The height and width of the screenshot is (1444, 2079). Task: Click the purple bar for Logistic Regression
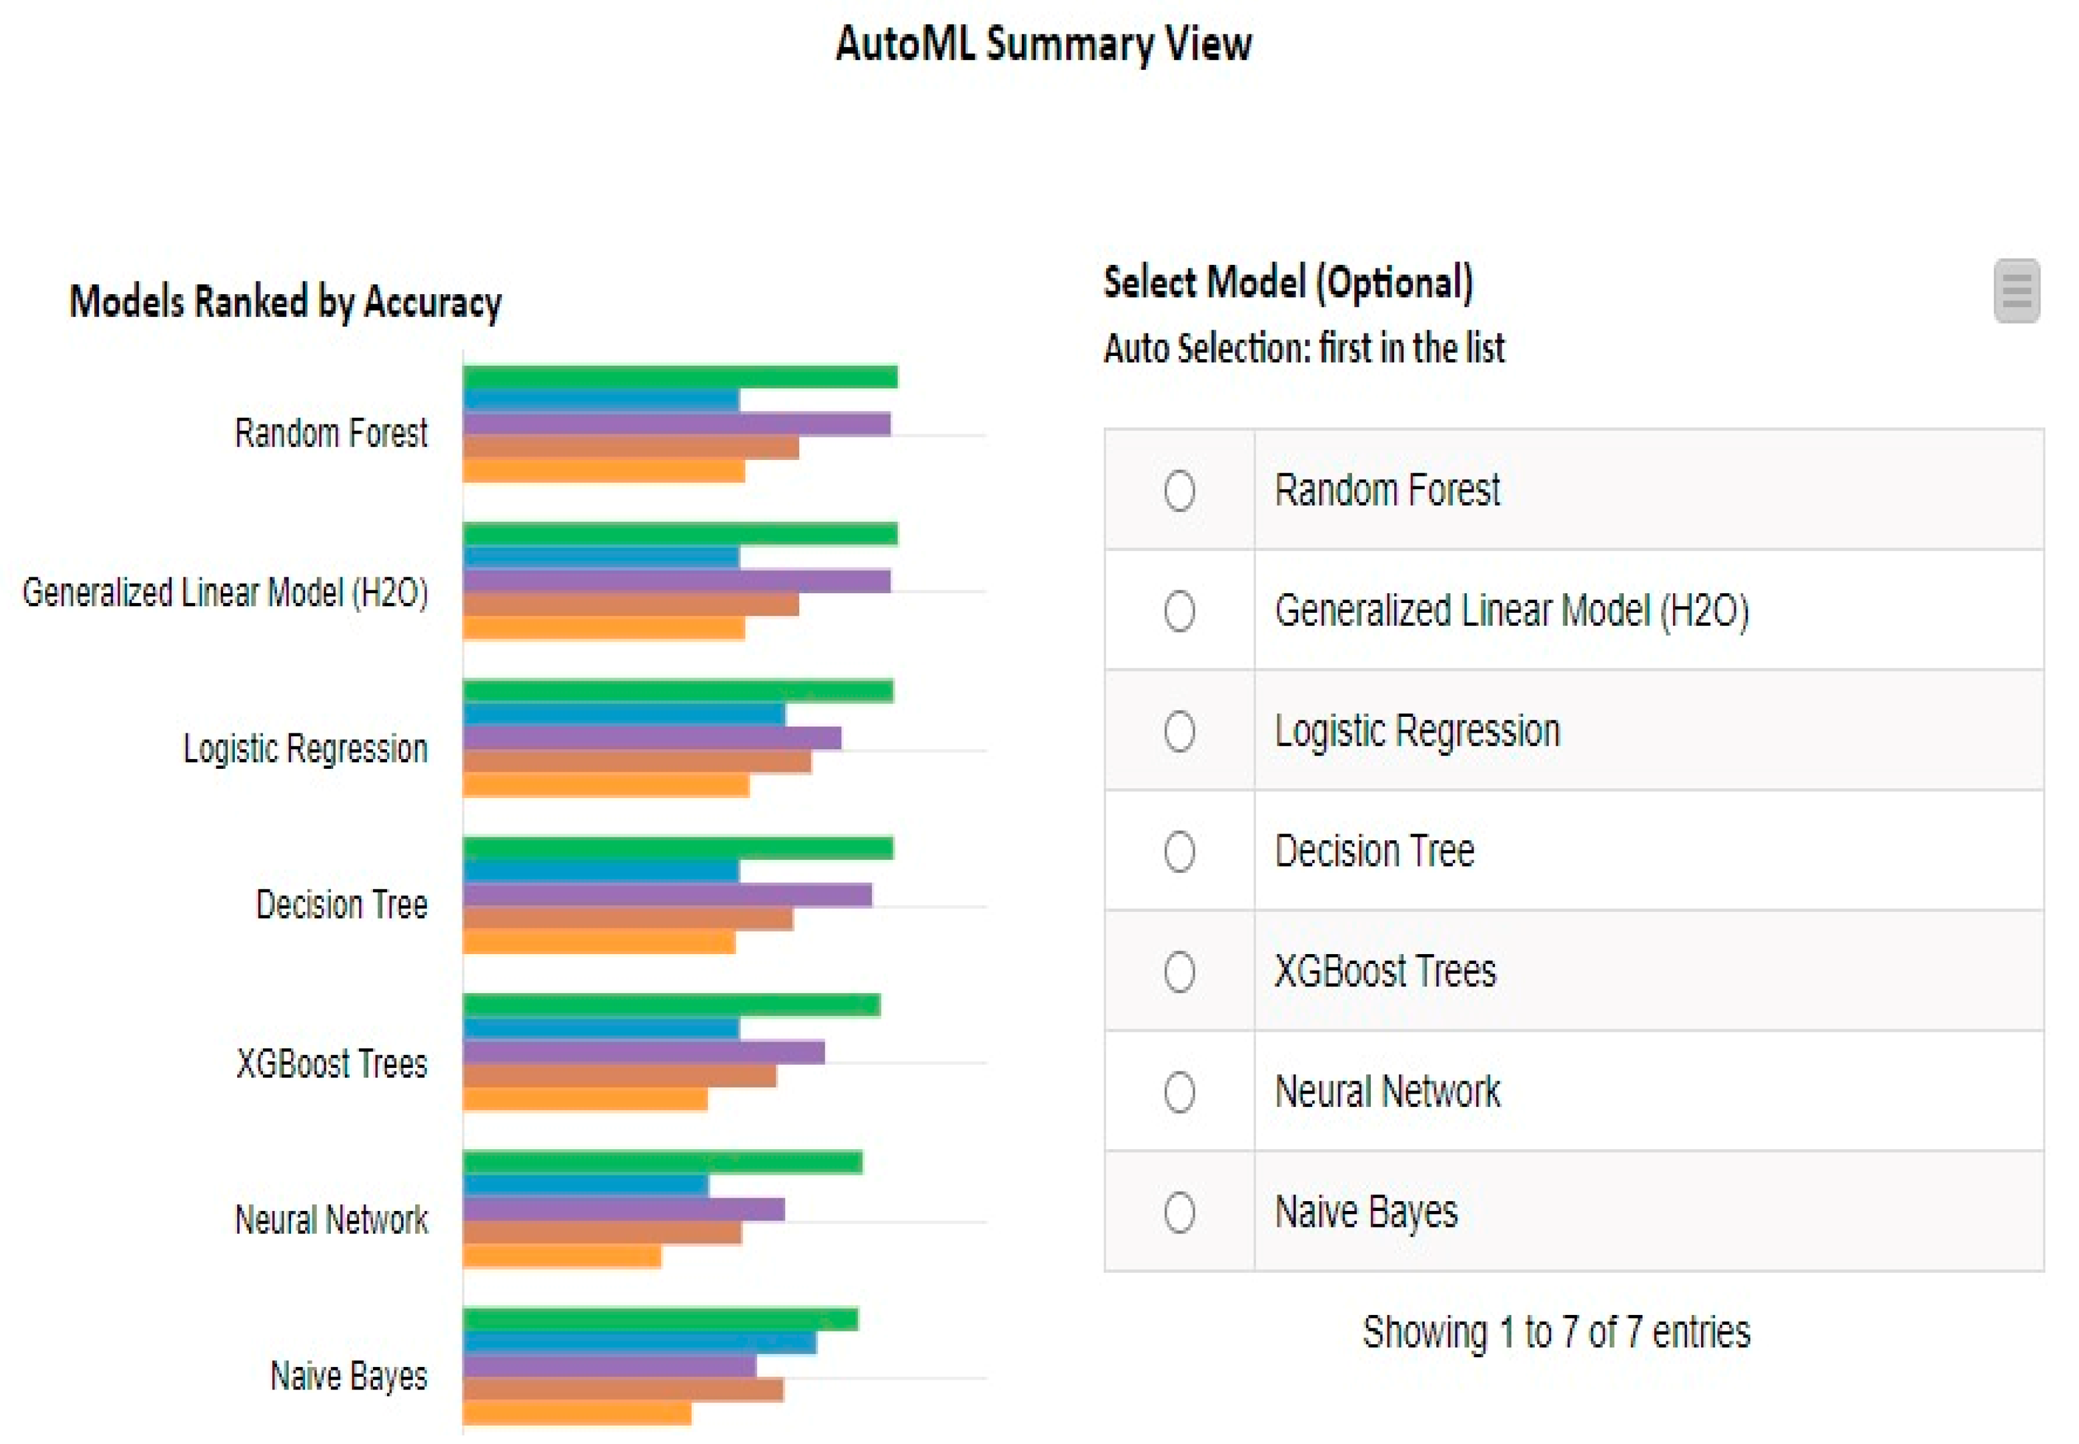pyautogui.click(x=651, y=738)
